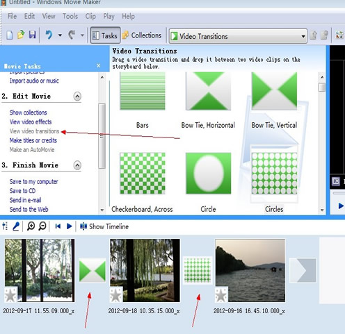This screenshot has height=334, width=345.
Task: Open the Play menu
Action: click(109, 16)
